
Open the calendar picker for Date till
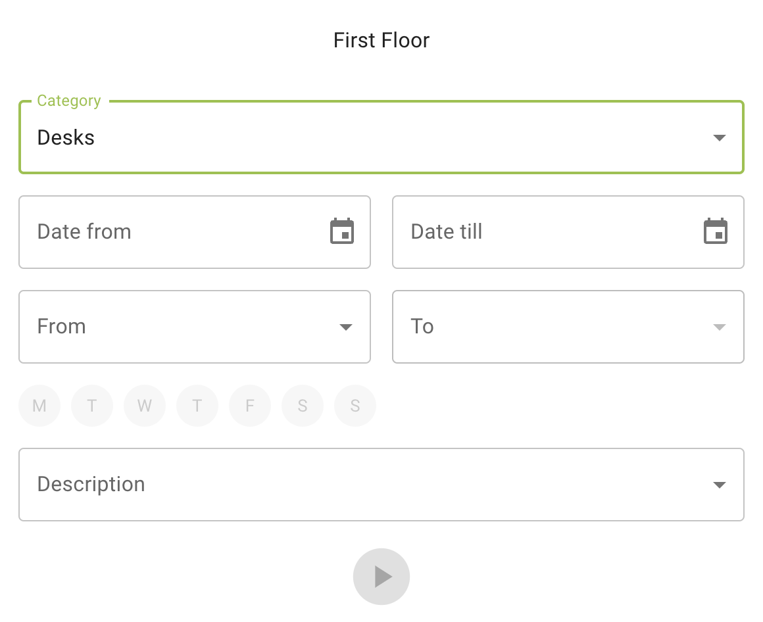pos(716,231)
